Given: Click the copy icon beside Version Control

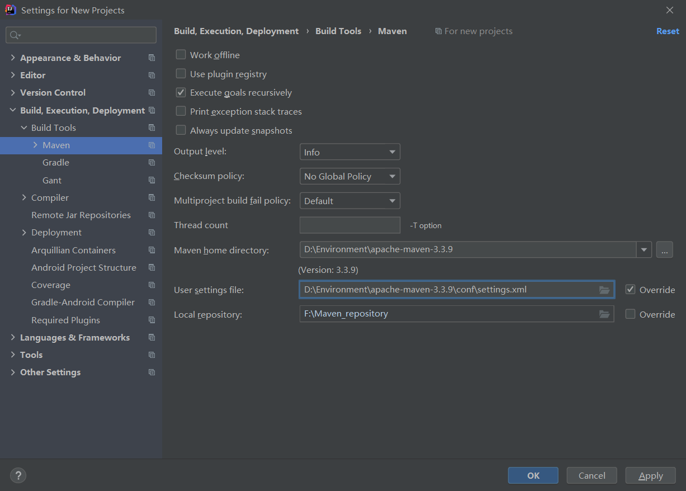Looking at the screenshot, I should pos(152,92).
